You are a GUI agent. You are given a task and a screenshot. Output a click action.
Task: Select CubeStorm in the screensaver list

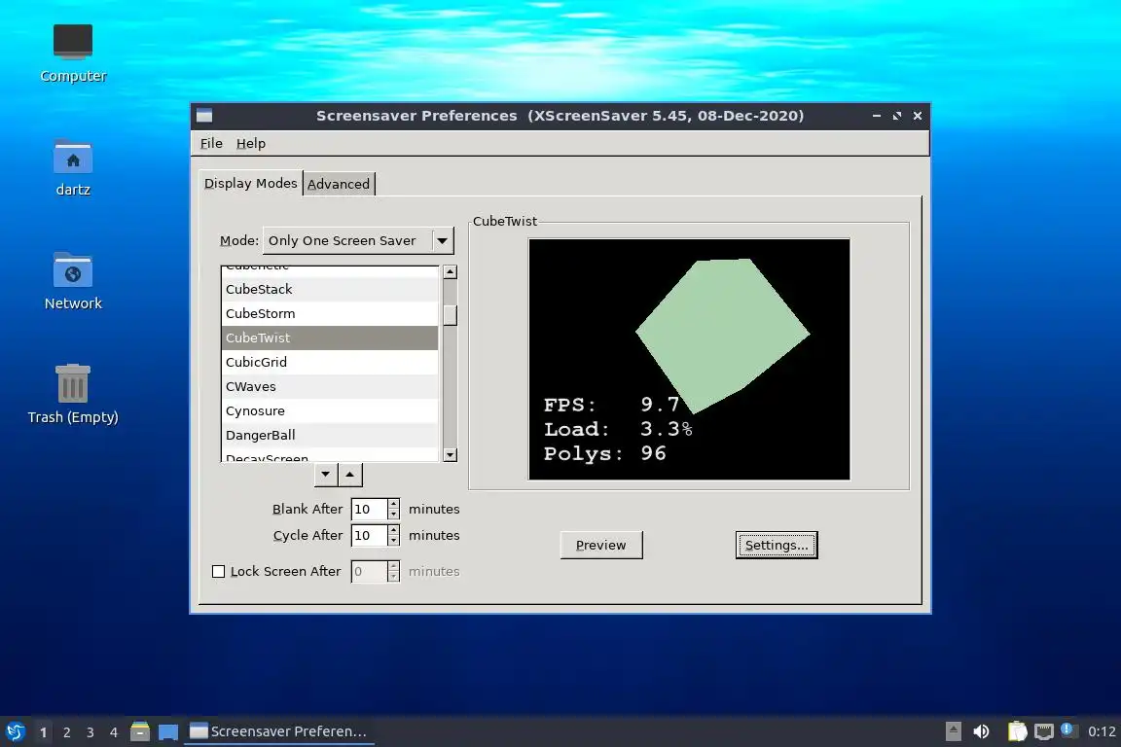pyautogui.click(x=330, y=314)
